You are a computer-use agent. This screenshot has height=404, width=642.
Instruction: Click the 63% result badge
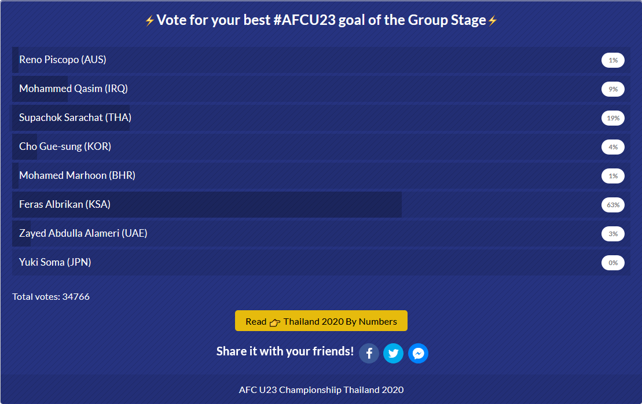(x=613, y=205)
